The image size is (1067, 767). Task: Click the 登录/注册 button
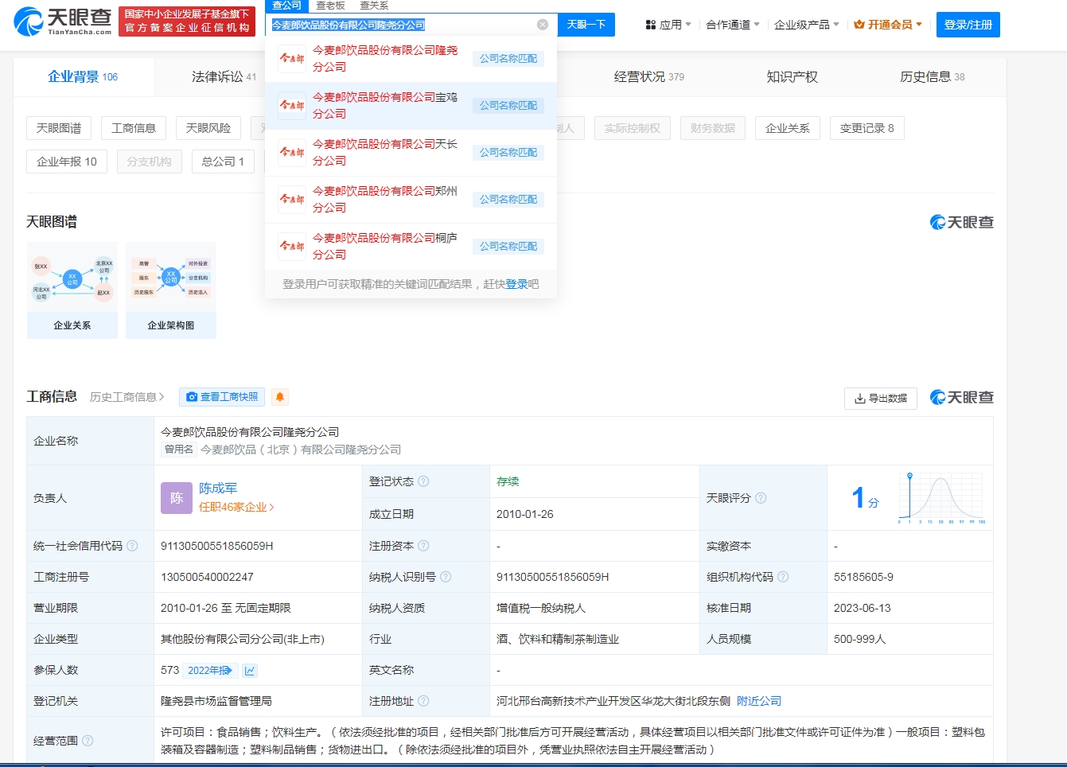coord(968,25)
